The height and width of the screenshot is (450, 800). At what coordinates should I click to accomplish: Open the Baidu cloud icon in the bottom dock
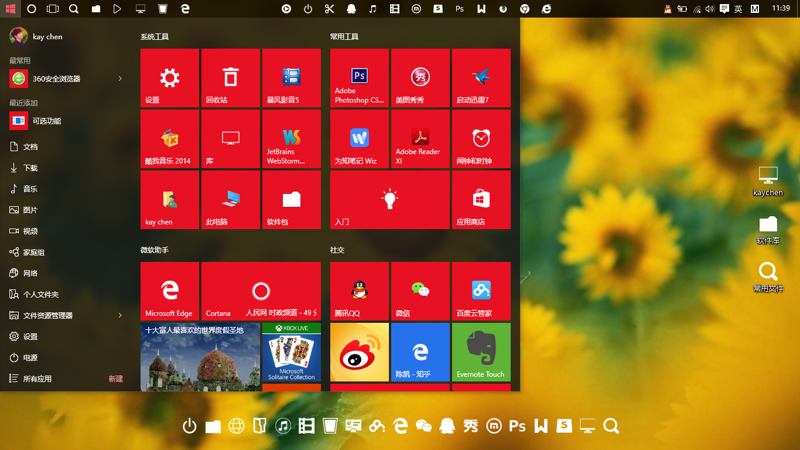coord(377,426)
